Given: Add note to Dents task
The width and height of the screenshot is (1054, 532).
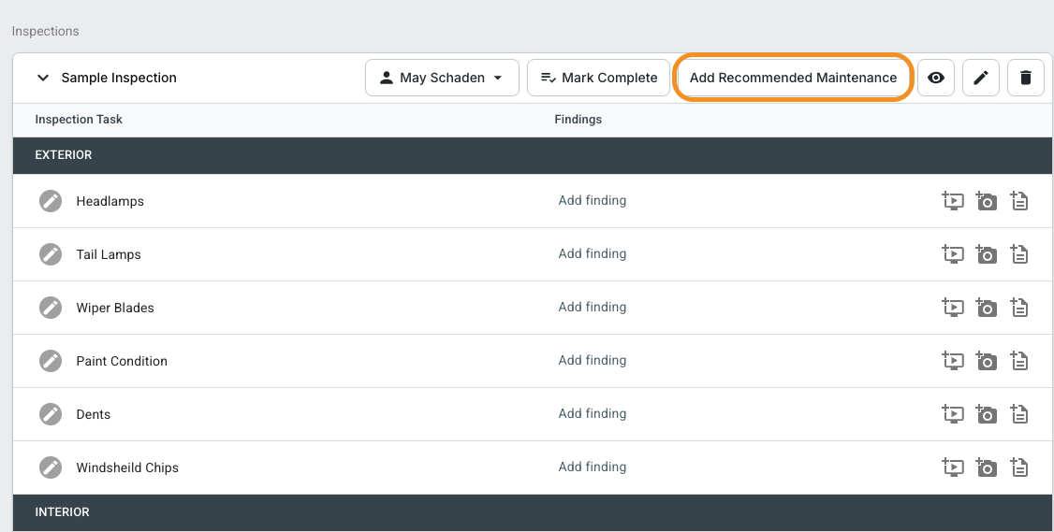Looking at the screenshot, I should point(1019,414).
